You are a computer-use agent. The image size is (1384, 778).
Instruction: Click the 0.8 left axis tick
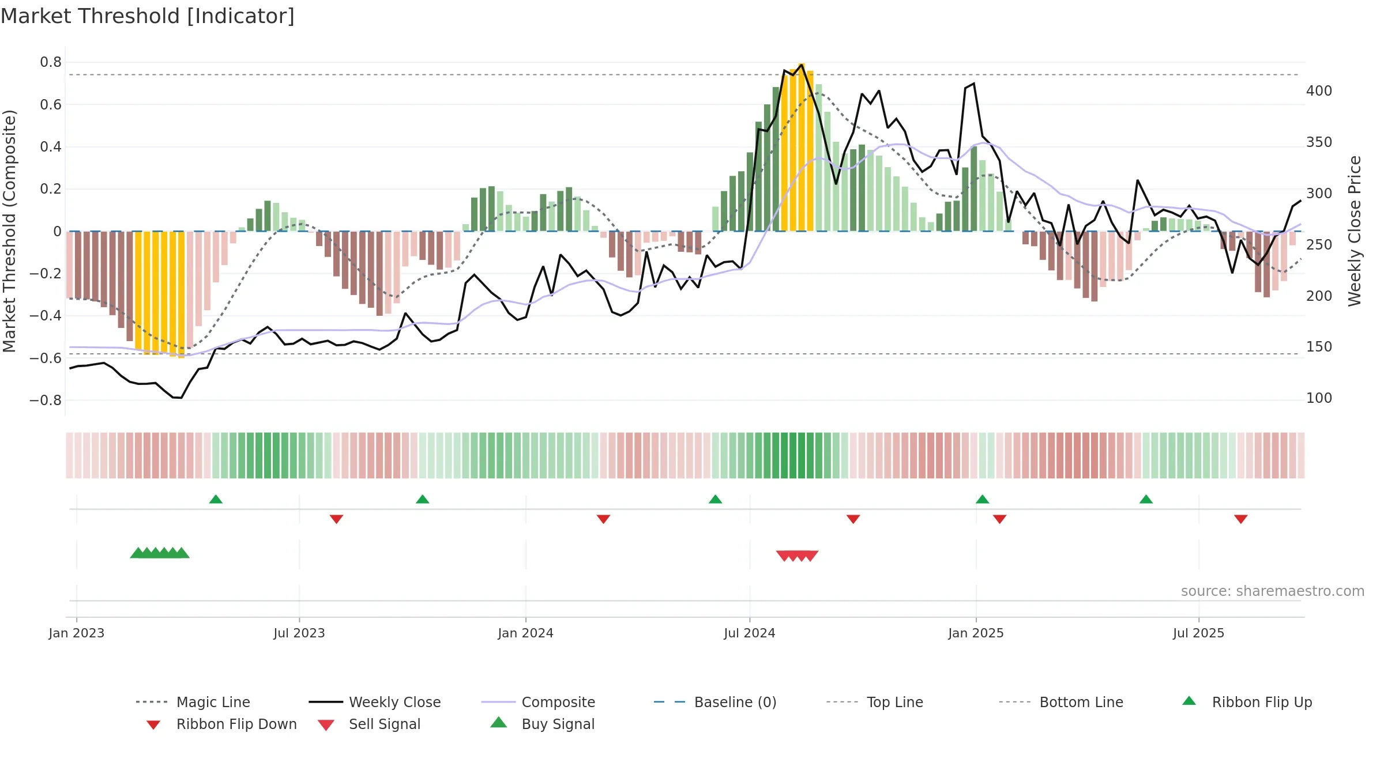click(x=51, y=62)
